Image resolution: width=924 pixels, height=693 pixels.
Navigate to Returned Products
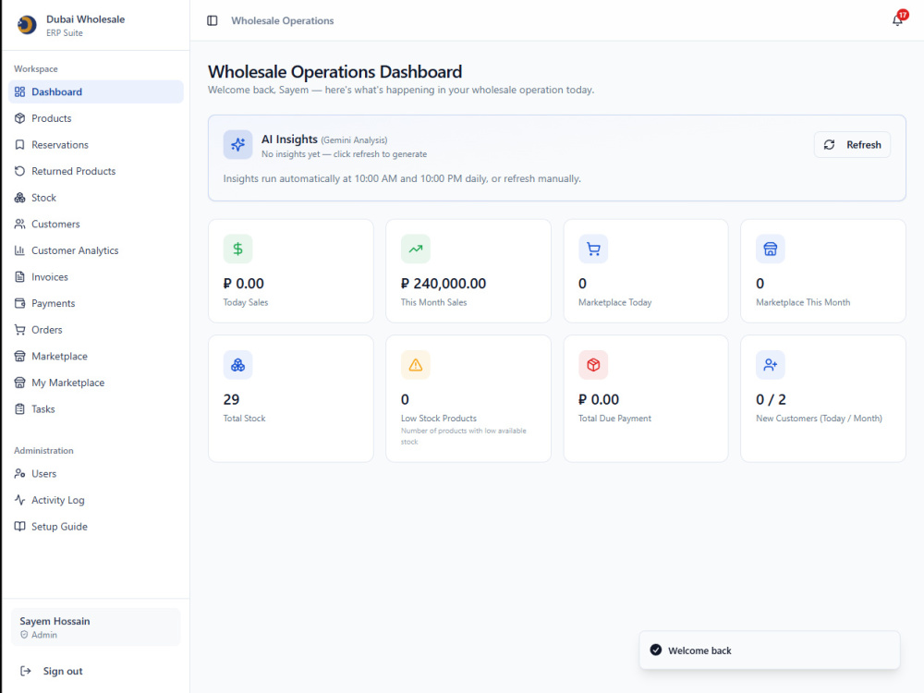[96, 172]
